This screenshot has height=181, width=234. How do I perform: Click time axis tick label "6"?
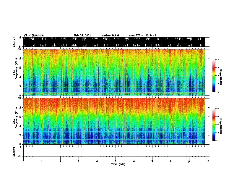tap(134, 161)
